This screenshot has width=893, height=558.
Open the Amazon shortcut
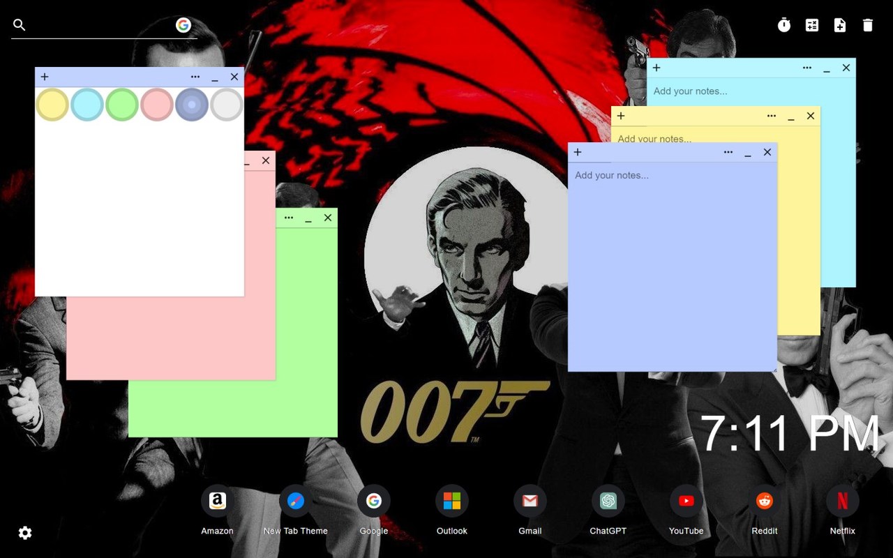[x=218, y=501]
